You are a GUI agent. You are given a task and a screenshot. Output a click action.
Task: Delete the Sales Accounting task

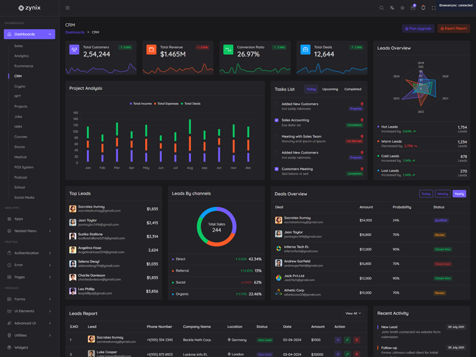tap(362, 120)
